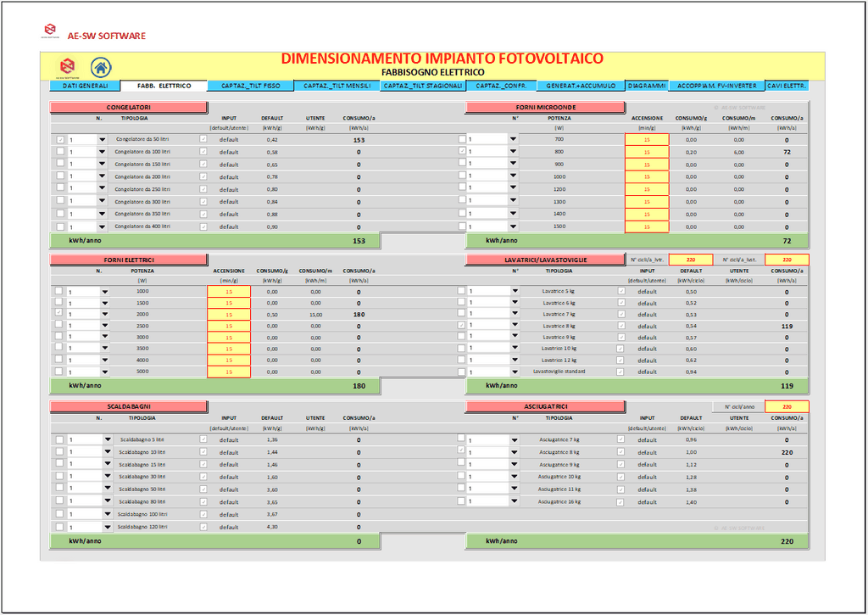Open the DIAGRAMMI tab
Screen dimensions: 868x615
click(647, 86)
